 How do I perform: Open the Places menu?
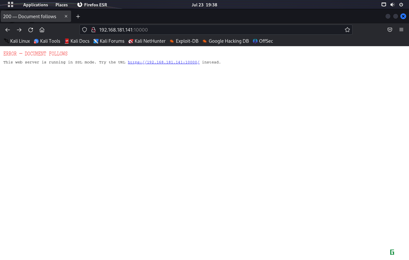click(62, 5)
